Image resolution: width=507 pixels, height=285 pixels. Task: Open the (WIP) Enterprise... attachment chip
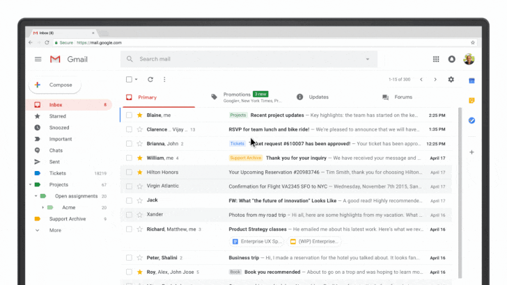point(314,241)
